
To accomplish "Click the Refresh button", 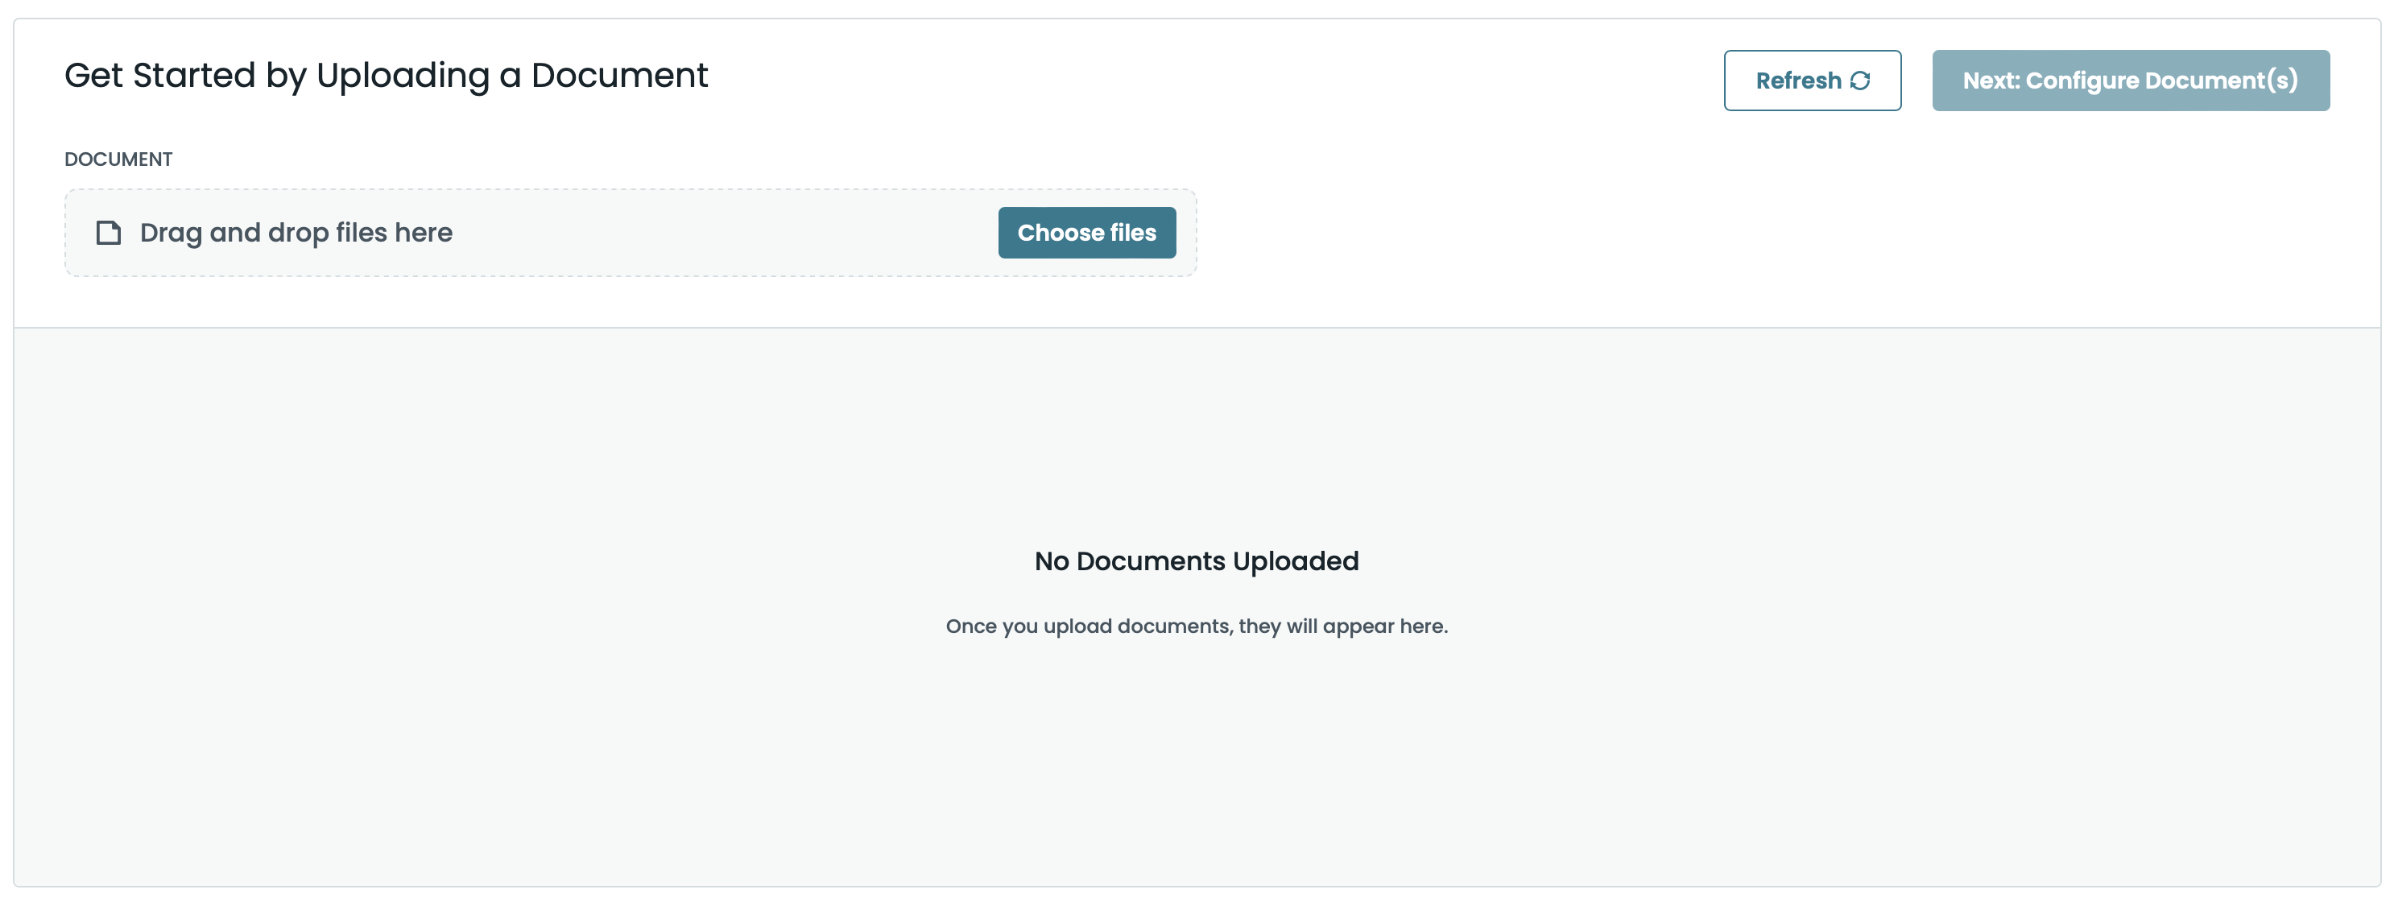I will 1811,81.
